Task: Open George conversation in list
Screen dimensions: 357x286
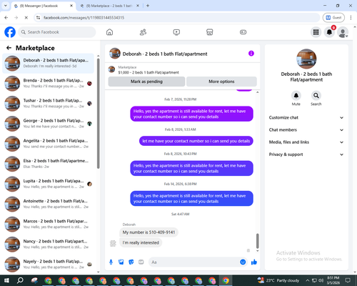Action: point(48,124)
